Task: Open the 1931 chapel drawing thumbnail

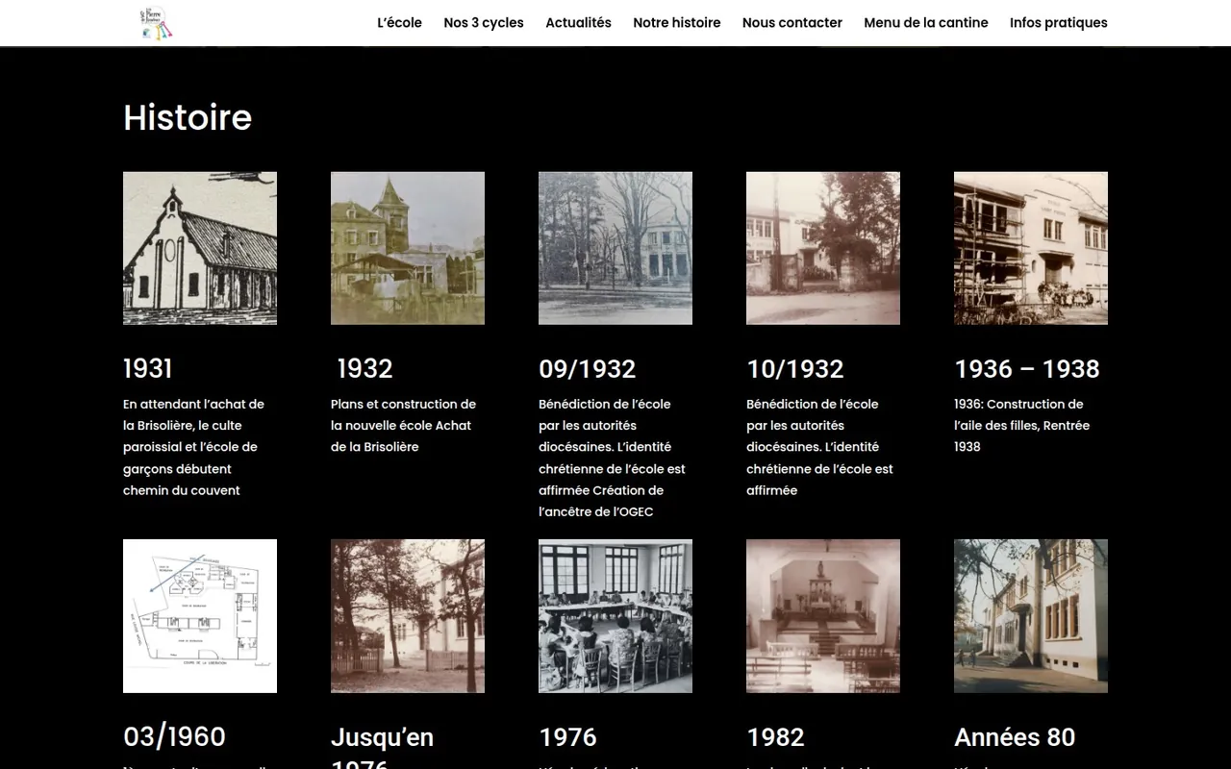Action: click(x=200, y=248)
